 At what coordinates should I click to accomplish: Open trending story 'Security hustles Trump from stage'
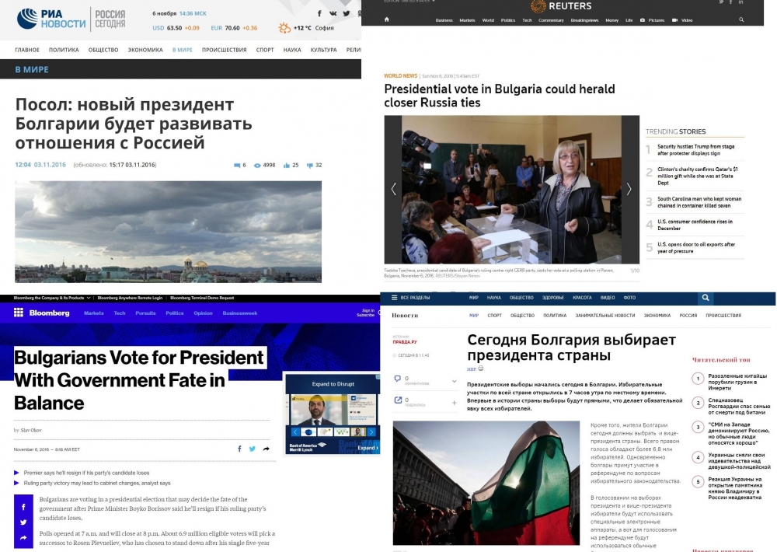pyautogui.click(x=695, y=150)
